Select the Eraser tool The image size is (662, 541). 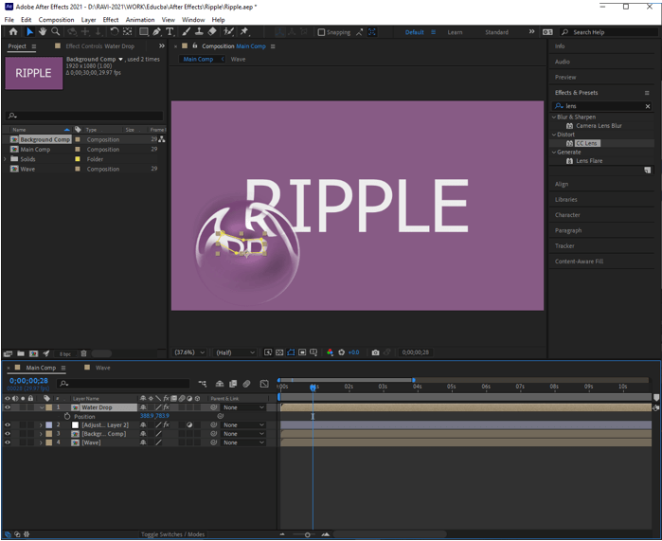(x=212, y=31)
